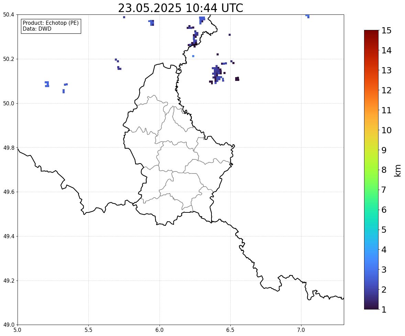Click longitude axis label 6.0

(160, 330)
